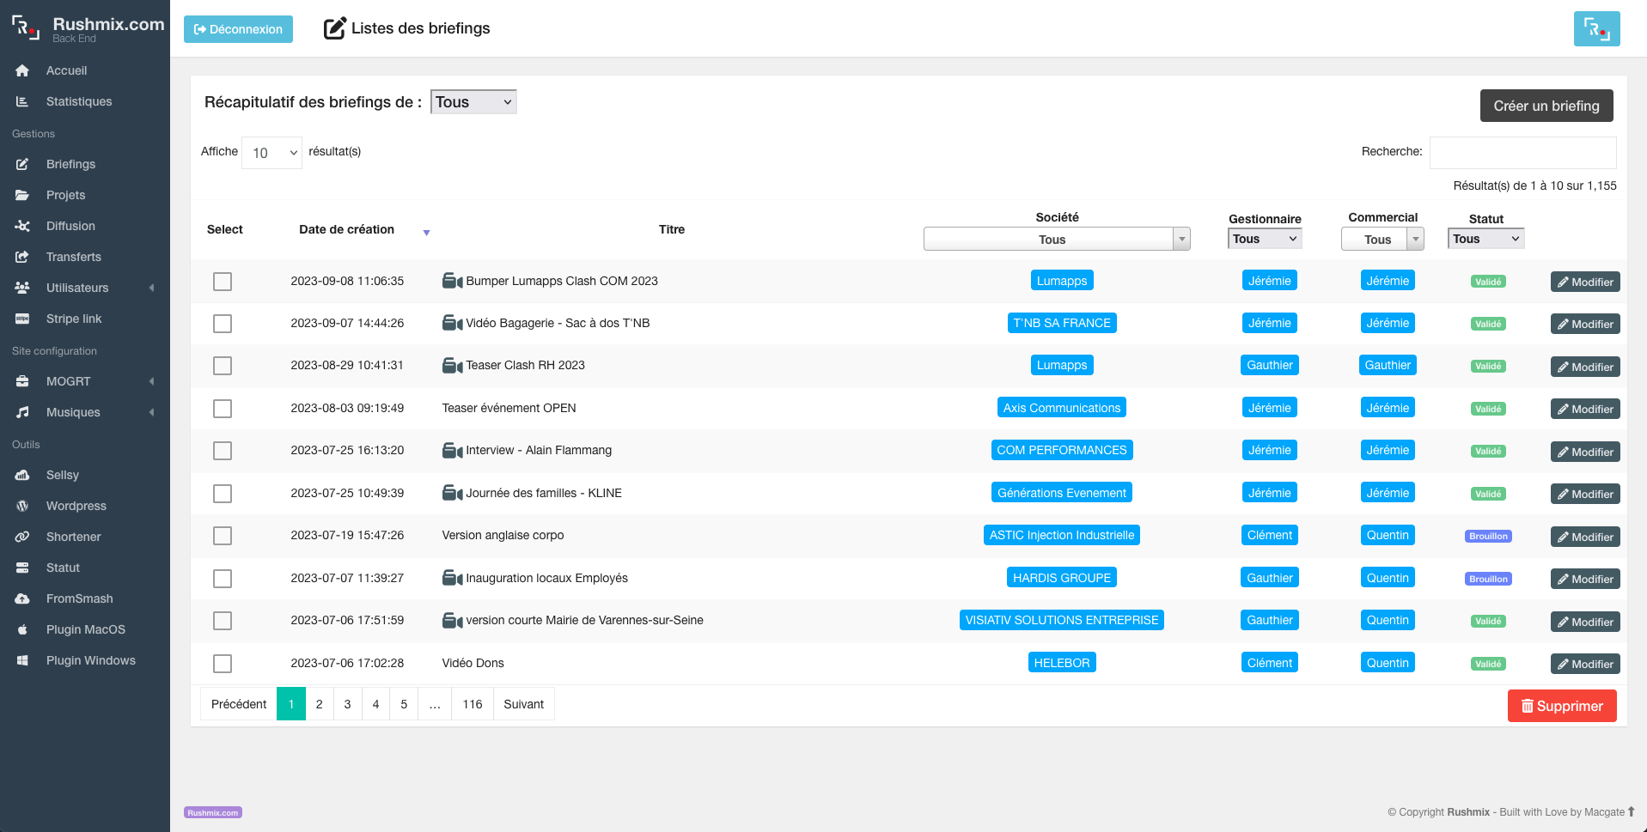Tick checkbox for Interview - Alain Flammang
The image size is (1647, 832).
coord(223,451)
